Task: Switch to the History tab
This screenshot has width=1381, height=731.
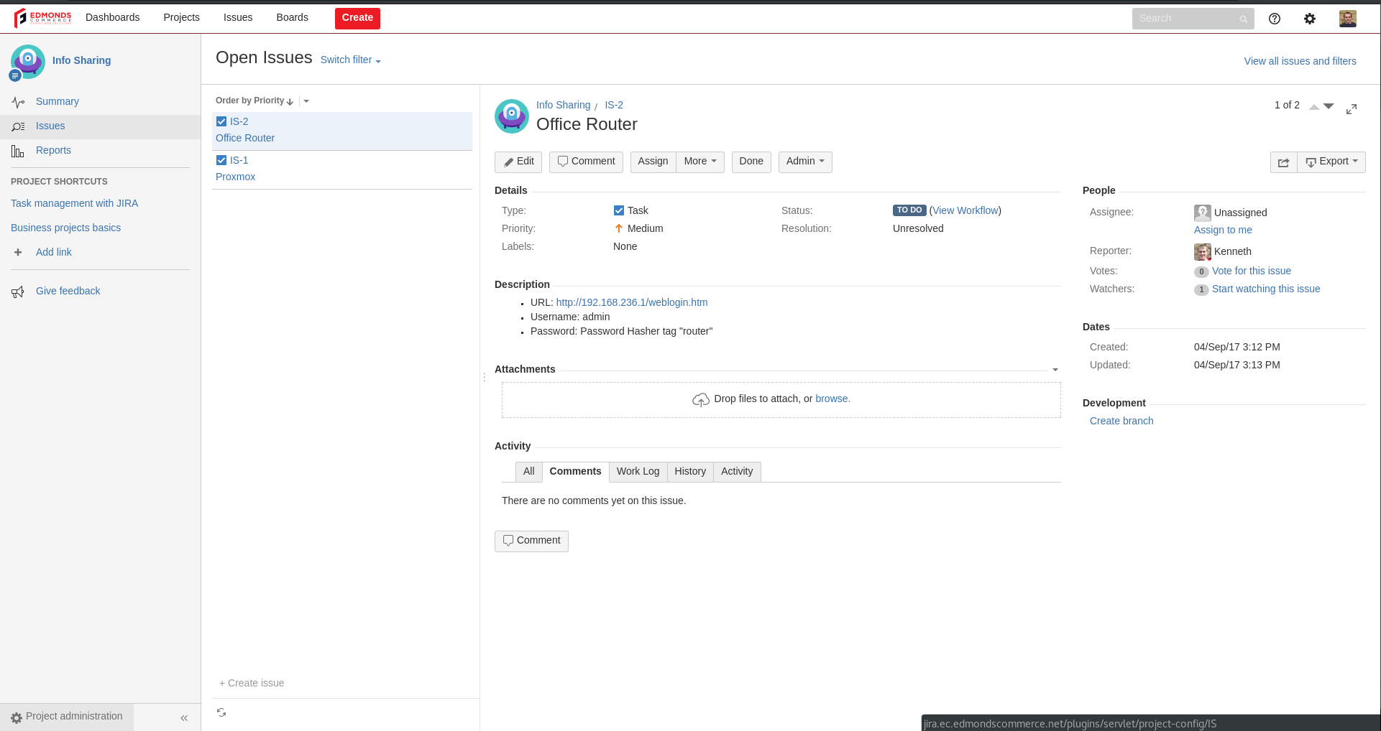Action: click(x=690, y=472)
